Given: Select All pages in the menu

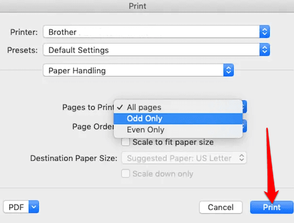Looking at the screenshot, I should (x=144, y=107).
